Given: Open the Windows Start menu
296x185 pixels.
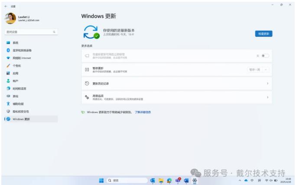Looking at the screenshot, I should tap(101, 181).
